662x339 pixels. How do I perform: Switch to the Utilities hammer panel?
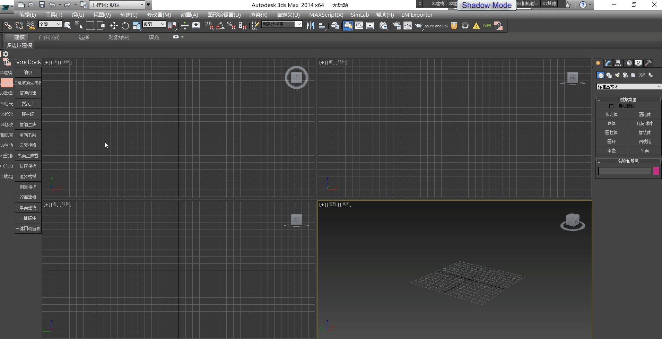point(648,63)
